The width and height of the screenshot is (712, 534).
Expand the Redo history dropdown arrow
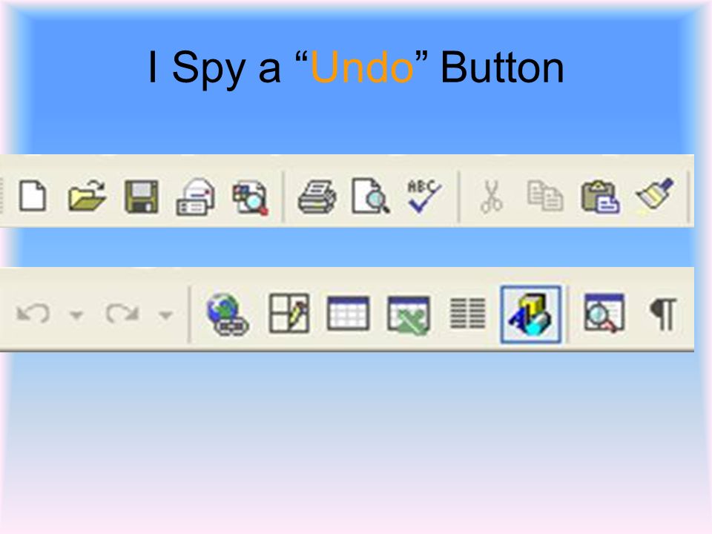click(x=165, y=314)
